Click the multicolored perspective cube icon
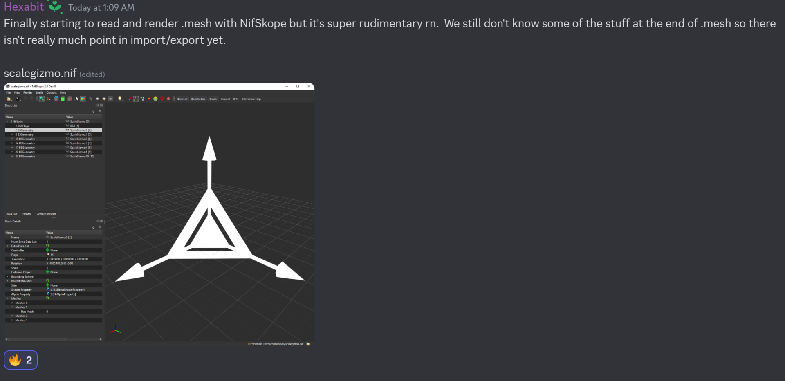 pos(83,99)
